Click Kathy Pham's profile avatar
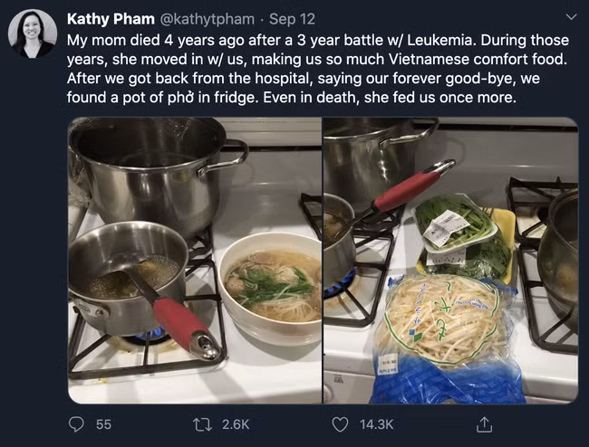589x447 pixels. tap(32, 34)
